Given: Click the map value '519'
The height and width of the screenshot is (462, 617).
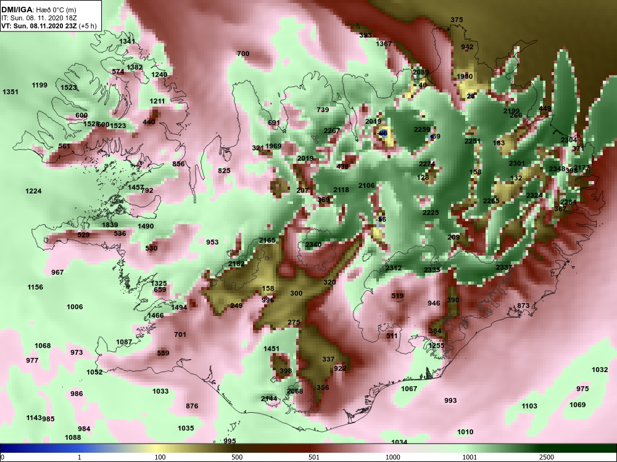Looking at the screenshot, I should coord(397,296).
